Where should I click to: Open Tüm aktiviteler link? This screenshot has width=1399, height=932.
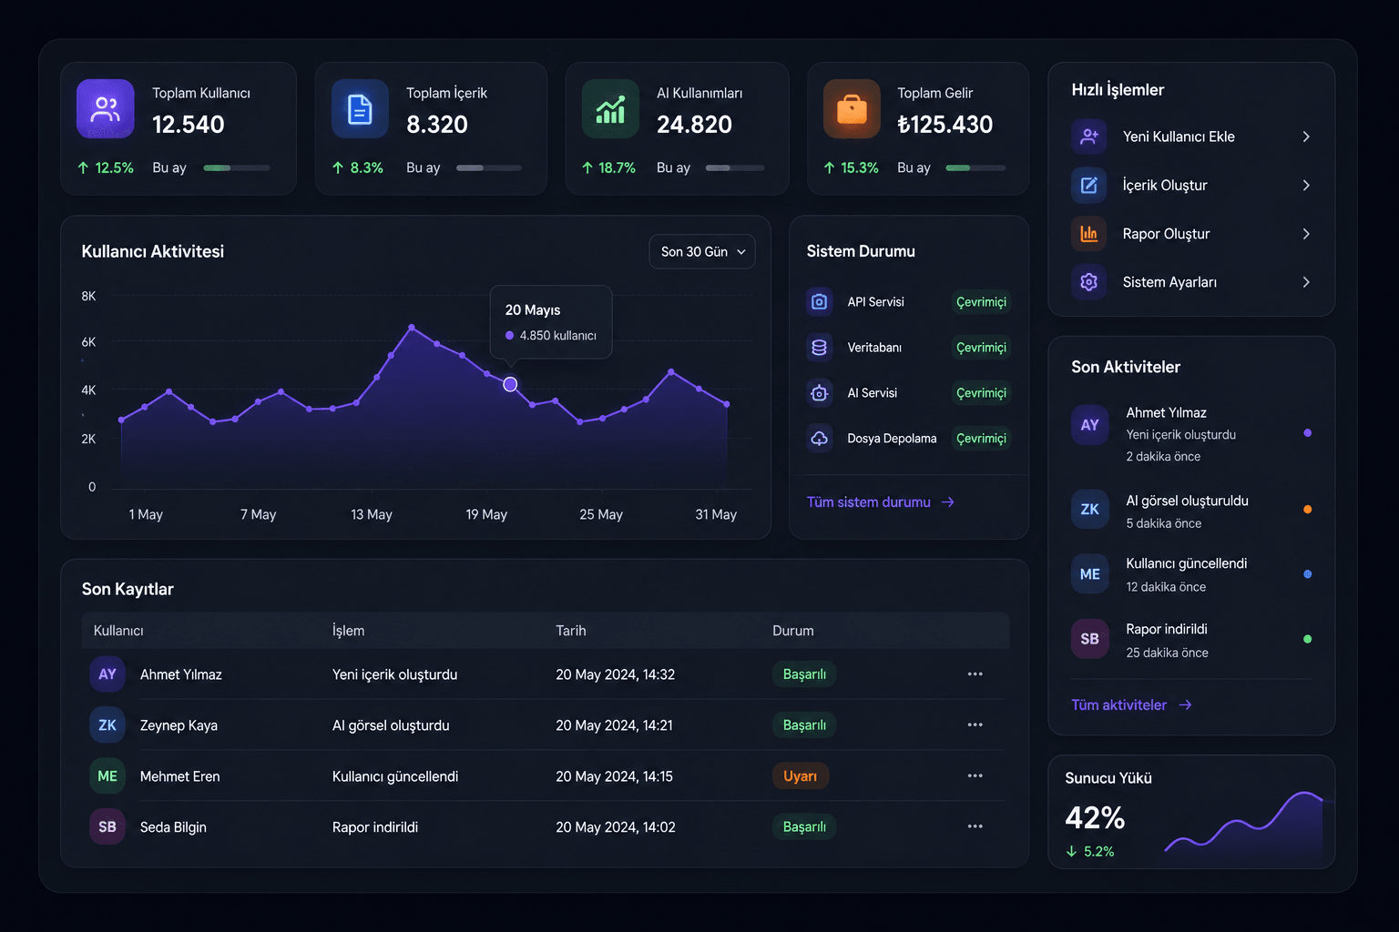[1132, 705]
